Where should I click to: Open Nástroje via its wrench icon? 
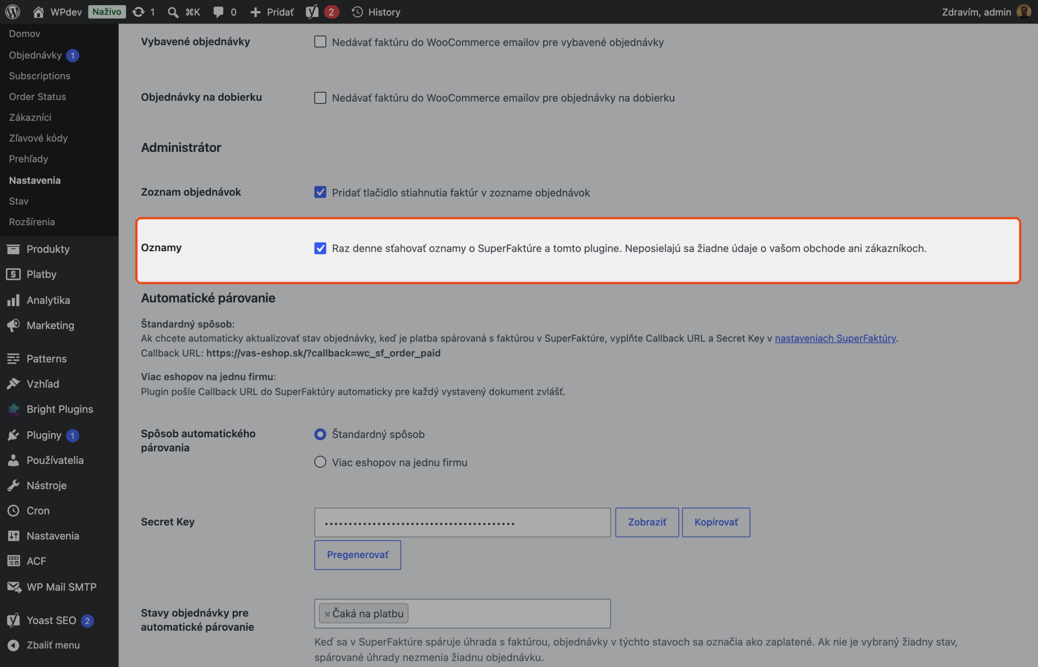pyautogui.click(x=13, y=485)
